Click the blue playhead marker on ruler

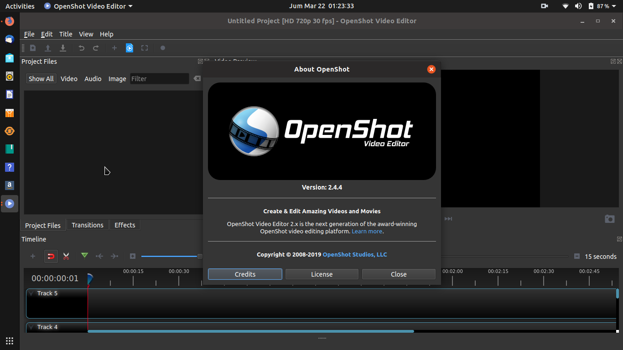click(x=90, y=279)
